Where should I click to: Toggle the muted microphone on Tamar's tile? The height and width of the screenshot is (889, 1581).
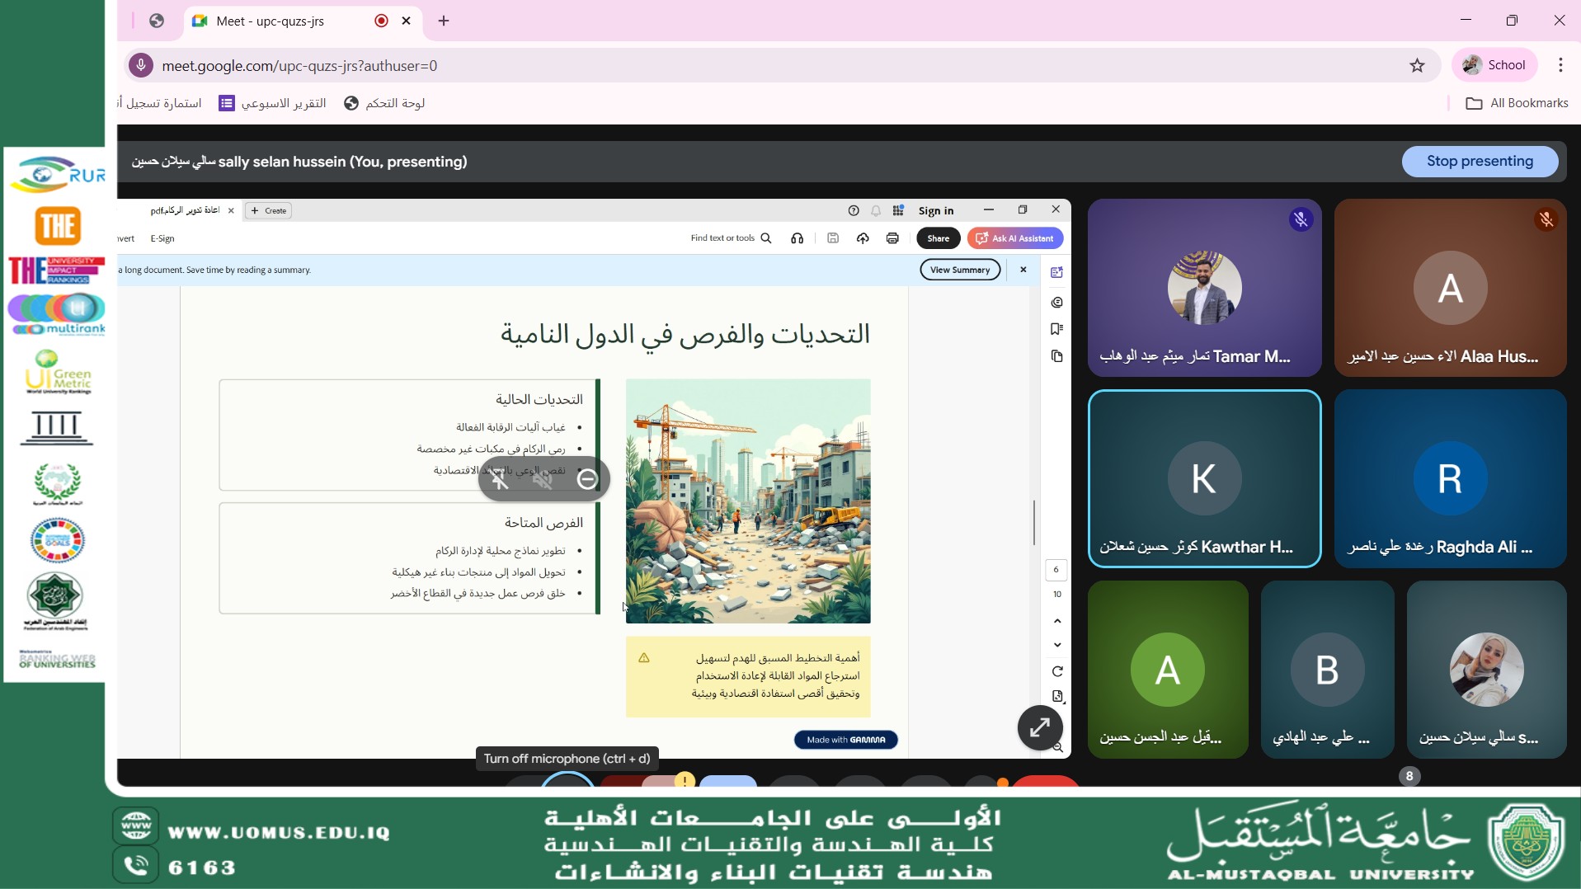[1301, 219]
